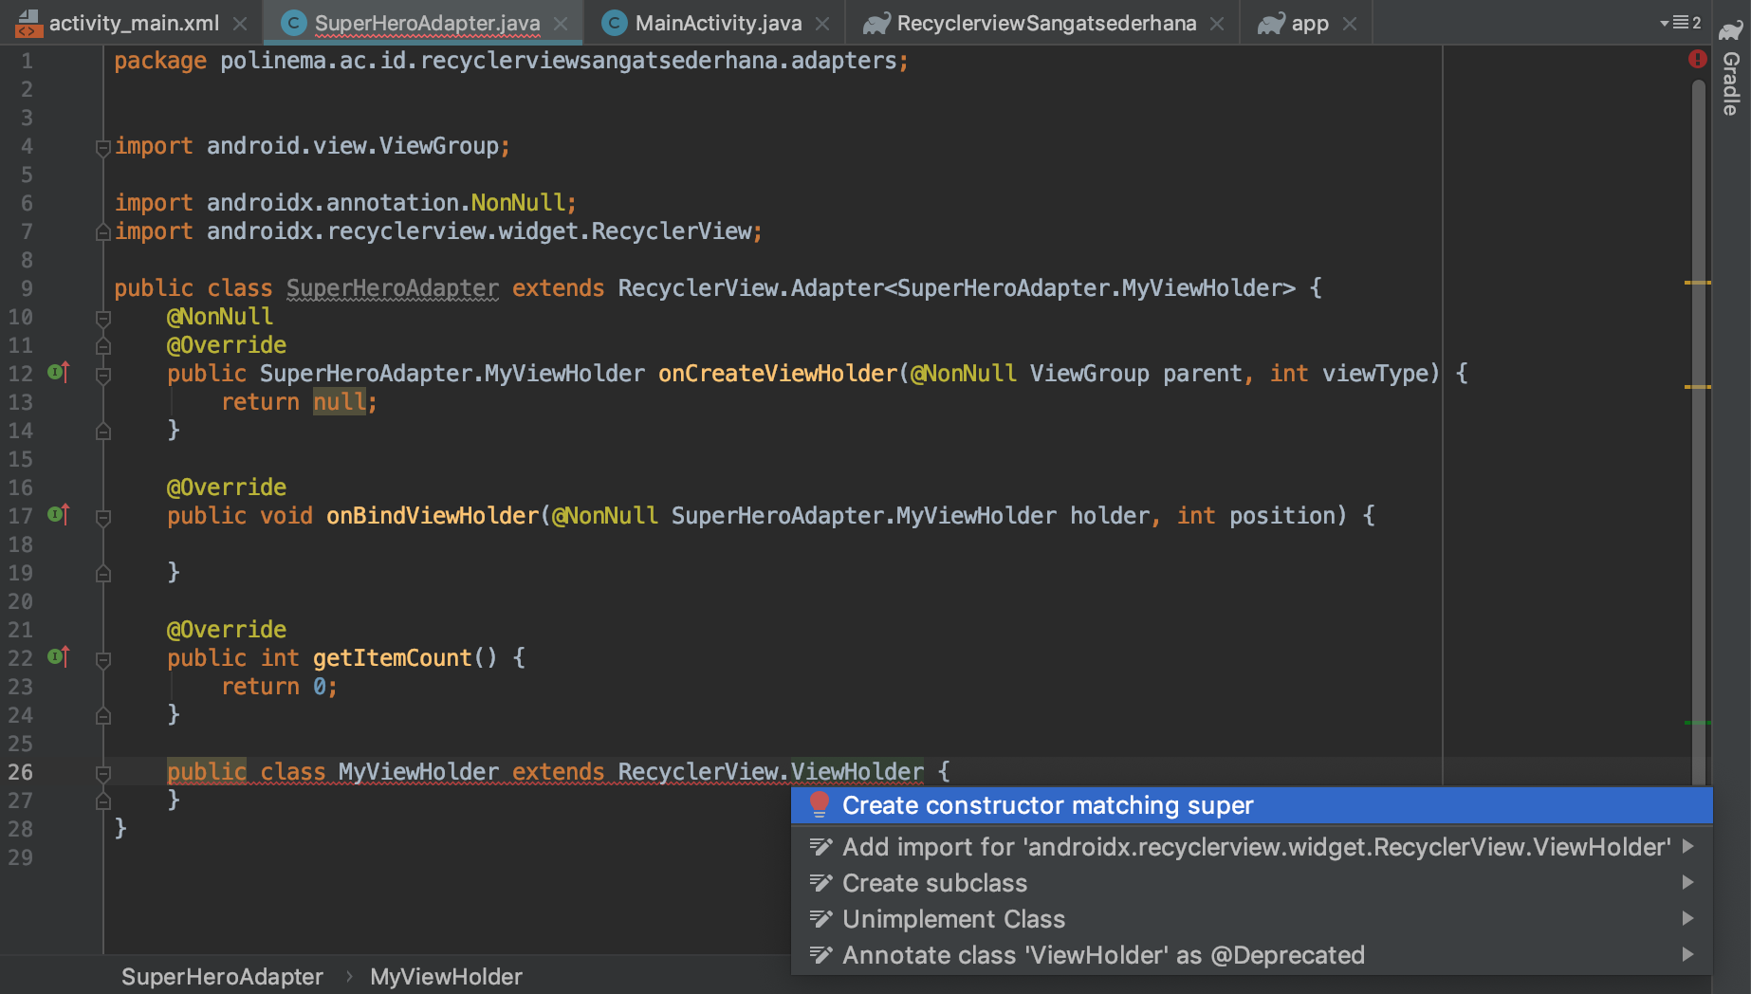Show hidden tabs list dropdown
Image resolution: width=1751 pixels, height=994 pixels.
(x=1680, y=22)
